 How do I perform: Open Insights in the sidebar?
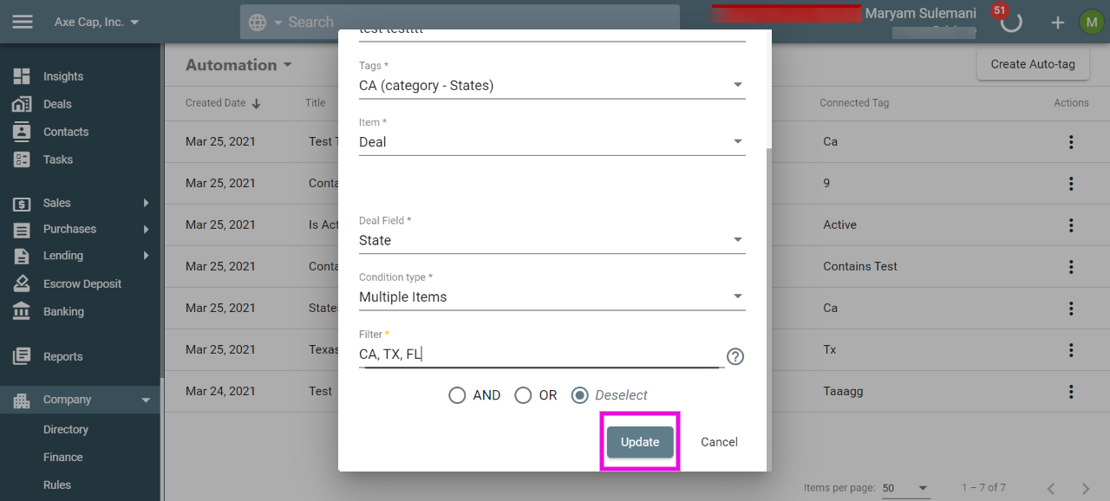tap(63, 76)
